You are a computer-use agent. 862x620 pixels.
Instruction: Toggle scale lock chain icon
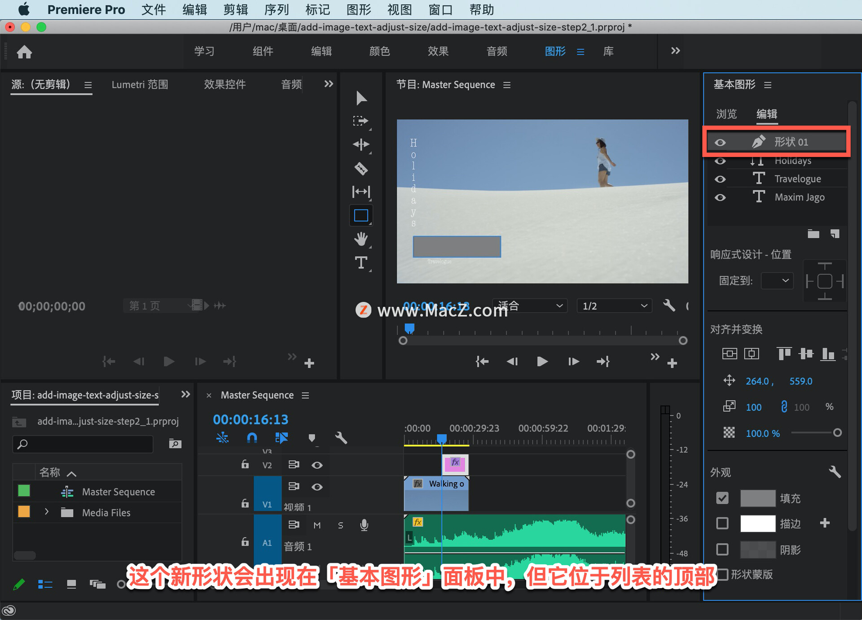pyautogui.click(x=784, y=406)
